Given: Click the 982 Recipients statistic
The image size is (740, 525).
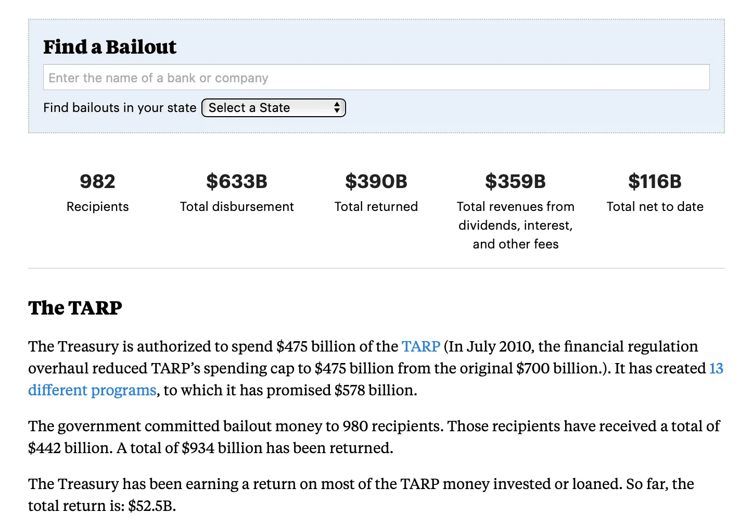Looking at the screenshot, I should 97,182.
